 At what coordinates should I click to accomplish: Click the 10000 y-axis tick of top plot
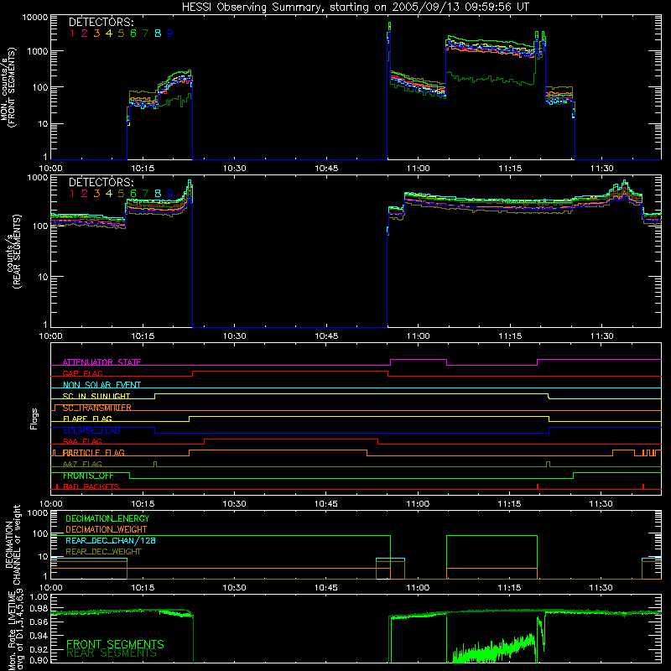[x=35, y=18]
